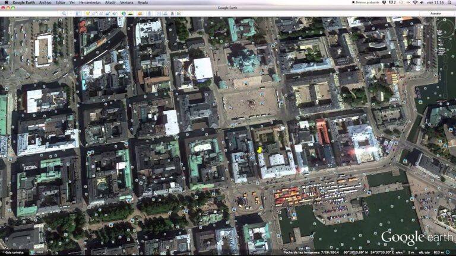
Task: Open the volume control in menu bar
Action: [x=422, y=2]
